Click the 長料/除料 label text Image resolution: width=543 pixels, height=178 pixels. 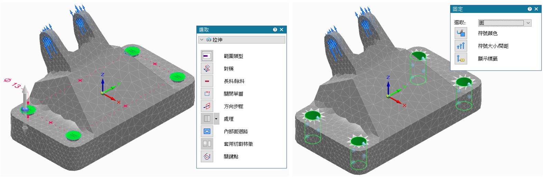[x=234, y=81]
